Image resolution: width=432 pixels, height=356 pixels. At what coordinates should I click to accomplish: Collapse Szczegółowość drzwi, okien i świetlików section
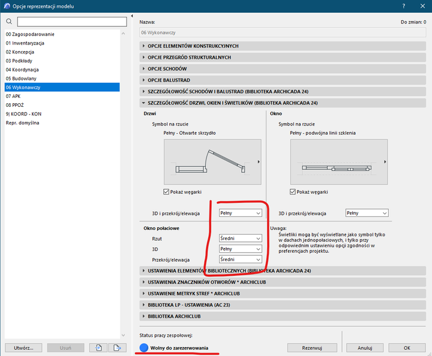(283, 103)
